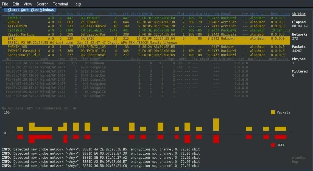Select client FC:45:96:27:27:47 row
This screenshot has width=313, height=171.
126,67
